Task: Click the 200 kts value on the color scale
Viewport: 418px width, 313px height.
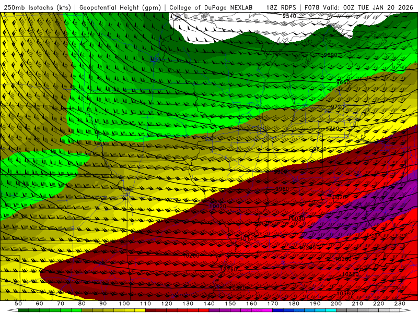Action: tap(336, 304)
